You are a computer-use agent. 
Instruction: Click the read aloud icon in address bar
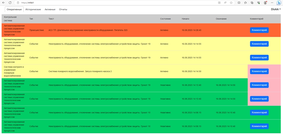(x=225, y=3)
